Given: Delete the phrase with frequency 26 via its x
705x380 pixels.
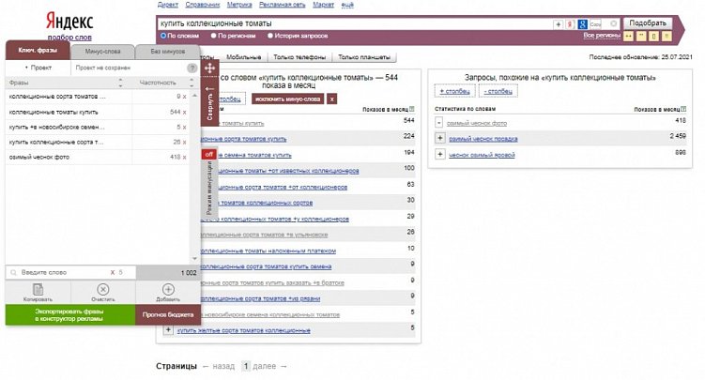Looking at the screenshot, I should click(x=184, y=142).
